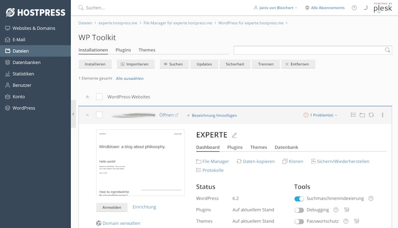398x228 pixels.
Task: Click the Hostpress logo
Action: 35,12
